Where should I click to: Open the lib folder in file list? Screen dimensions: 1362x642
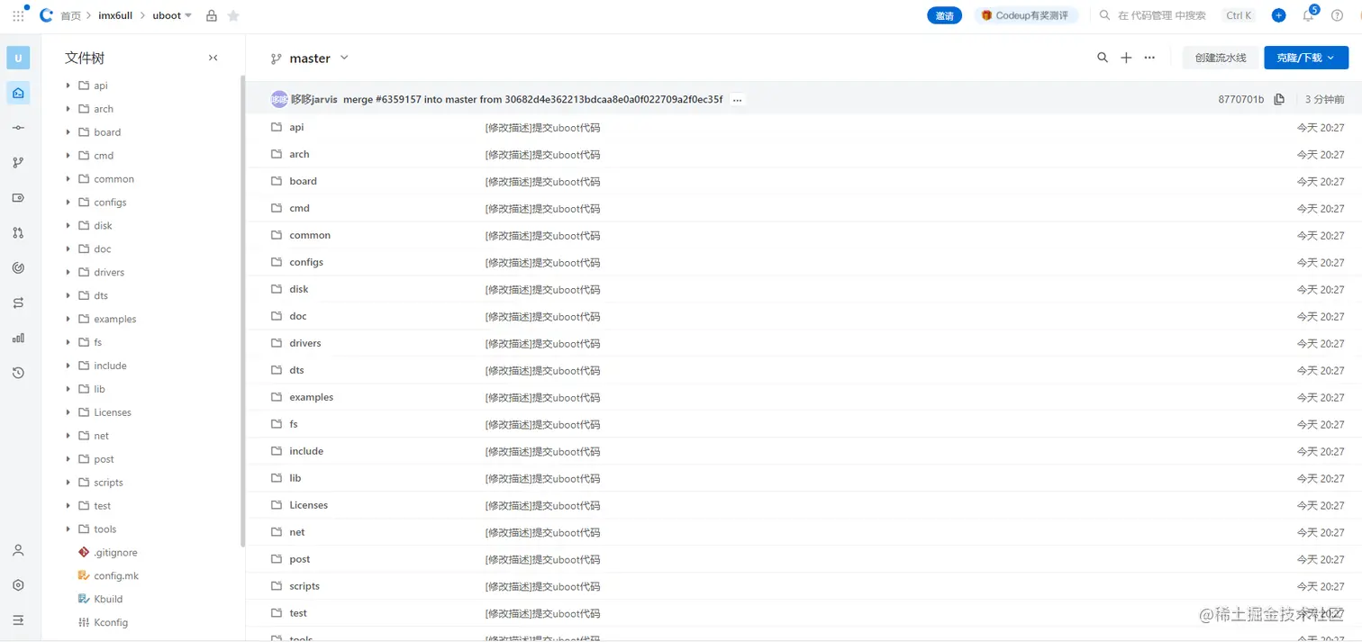295,478
